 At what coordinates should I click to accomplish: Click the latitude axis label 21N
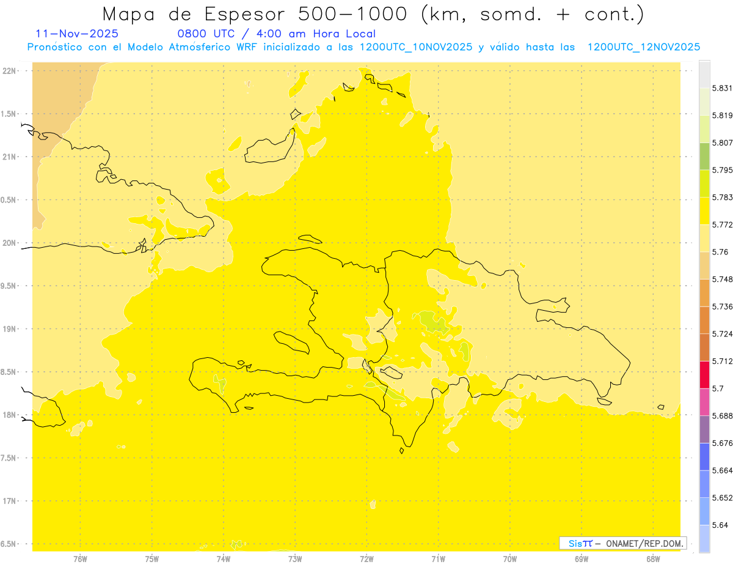9,157
